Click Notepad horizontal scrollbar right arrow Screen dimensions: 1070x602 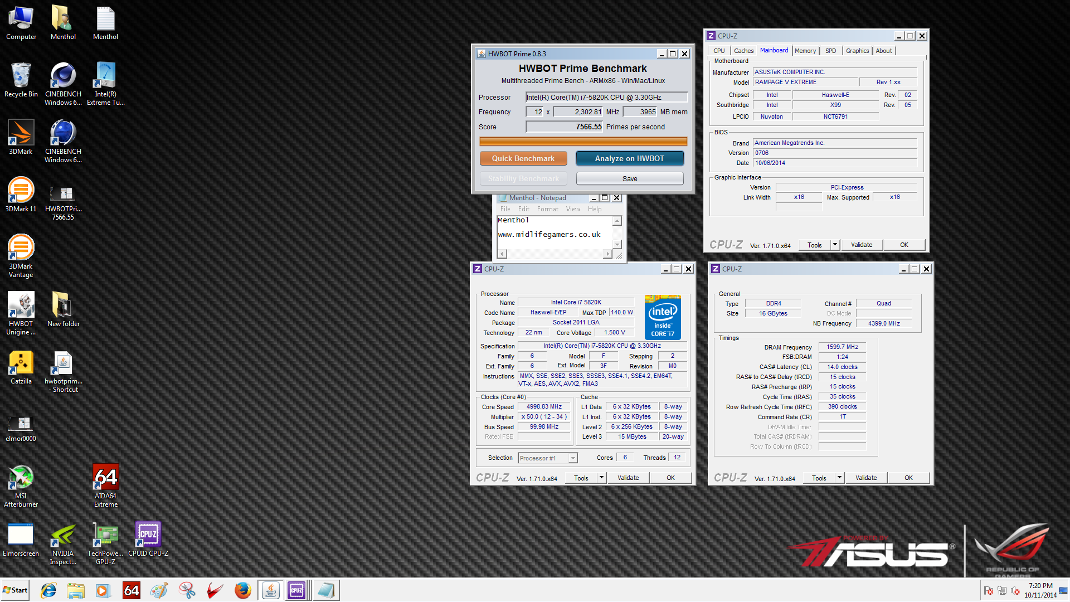pyautogui.click(x=607, y=254)
